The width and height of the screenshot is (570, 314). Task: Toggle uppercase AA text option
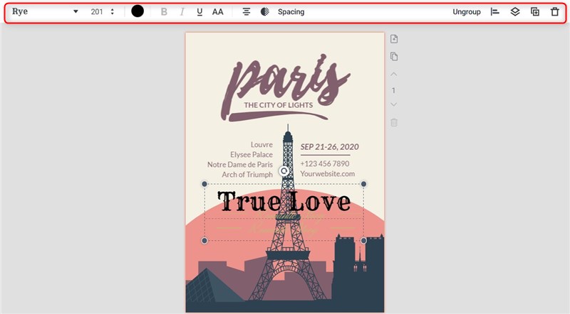218,12
